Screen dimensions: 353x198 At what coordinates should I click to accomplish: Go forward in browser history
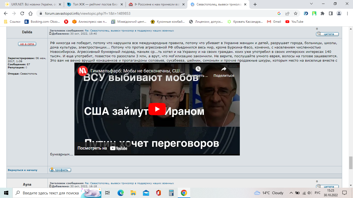tap(14, 13)
